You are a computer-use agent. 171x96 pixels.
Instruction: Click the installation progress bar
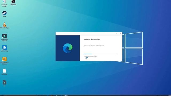pyautogui.click(x=100, y=54)
